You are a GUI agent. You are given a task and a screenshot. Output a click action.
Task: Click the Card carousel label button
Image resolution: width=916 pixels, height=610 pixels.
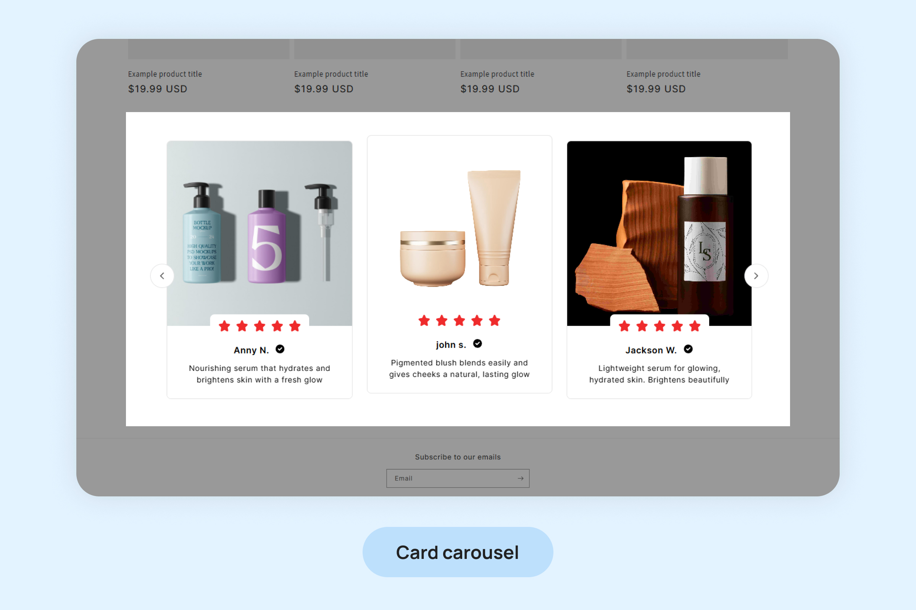pyautogui.click(x=458, y=552)
